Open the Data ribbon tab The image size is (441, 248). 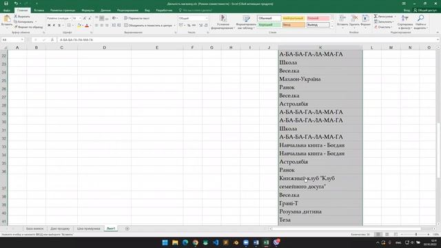pos(105,10)
